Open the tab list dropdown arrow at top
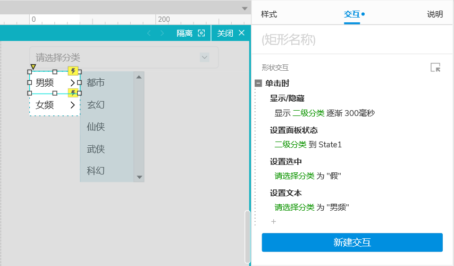This screenshot has width=454, height=266. point(245,9)
